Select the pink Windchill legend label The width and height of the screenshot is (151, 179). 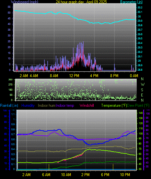click(87, 105)
